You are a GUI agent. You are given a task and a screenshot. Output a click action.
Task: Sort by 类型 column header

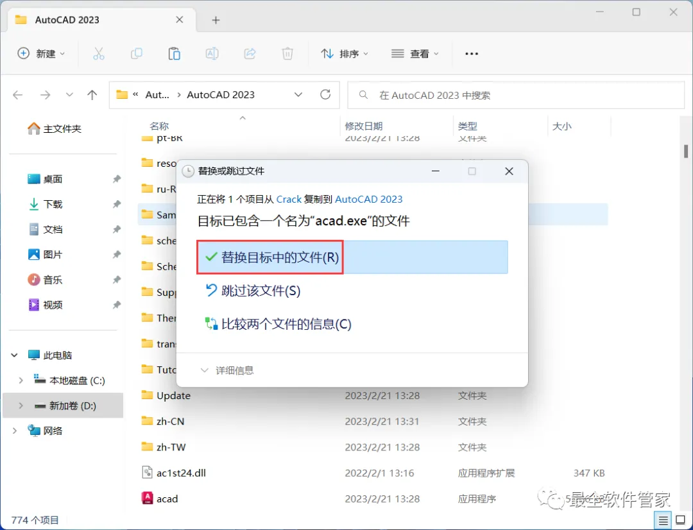[x=467, y=126]
